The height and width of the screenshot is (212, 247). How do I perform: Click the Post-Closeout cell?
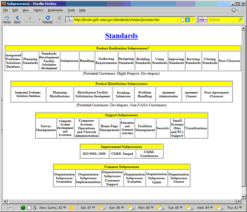click(x=229, y=61)
